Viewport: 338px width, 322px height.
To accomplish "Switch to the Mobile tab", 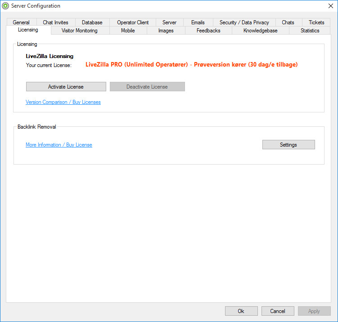I will click(x=128, y=31).
